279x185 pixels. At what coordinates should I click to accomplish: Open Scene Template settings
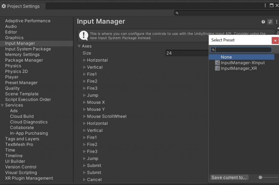(x=22, y=94)
